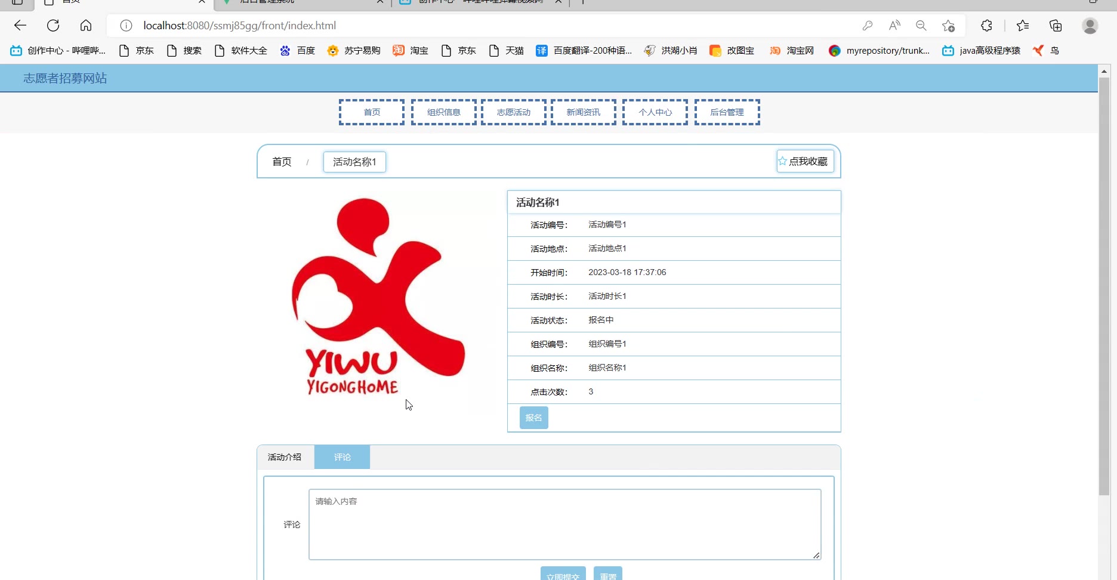This screenshot has width=1117, height=580.
Task: Click the 组织名称1 value
Action: tap(607, 368)
